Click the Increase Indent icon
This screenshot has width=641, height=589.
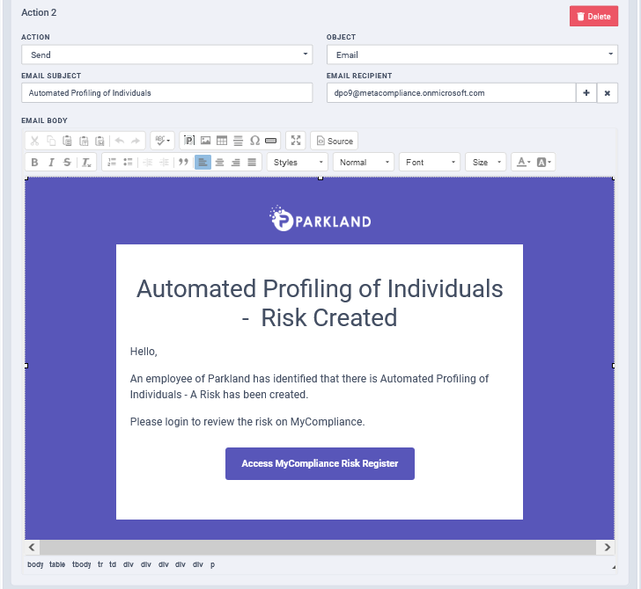pos(164,163)
